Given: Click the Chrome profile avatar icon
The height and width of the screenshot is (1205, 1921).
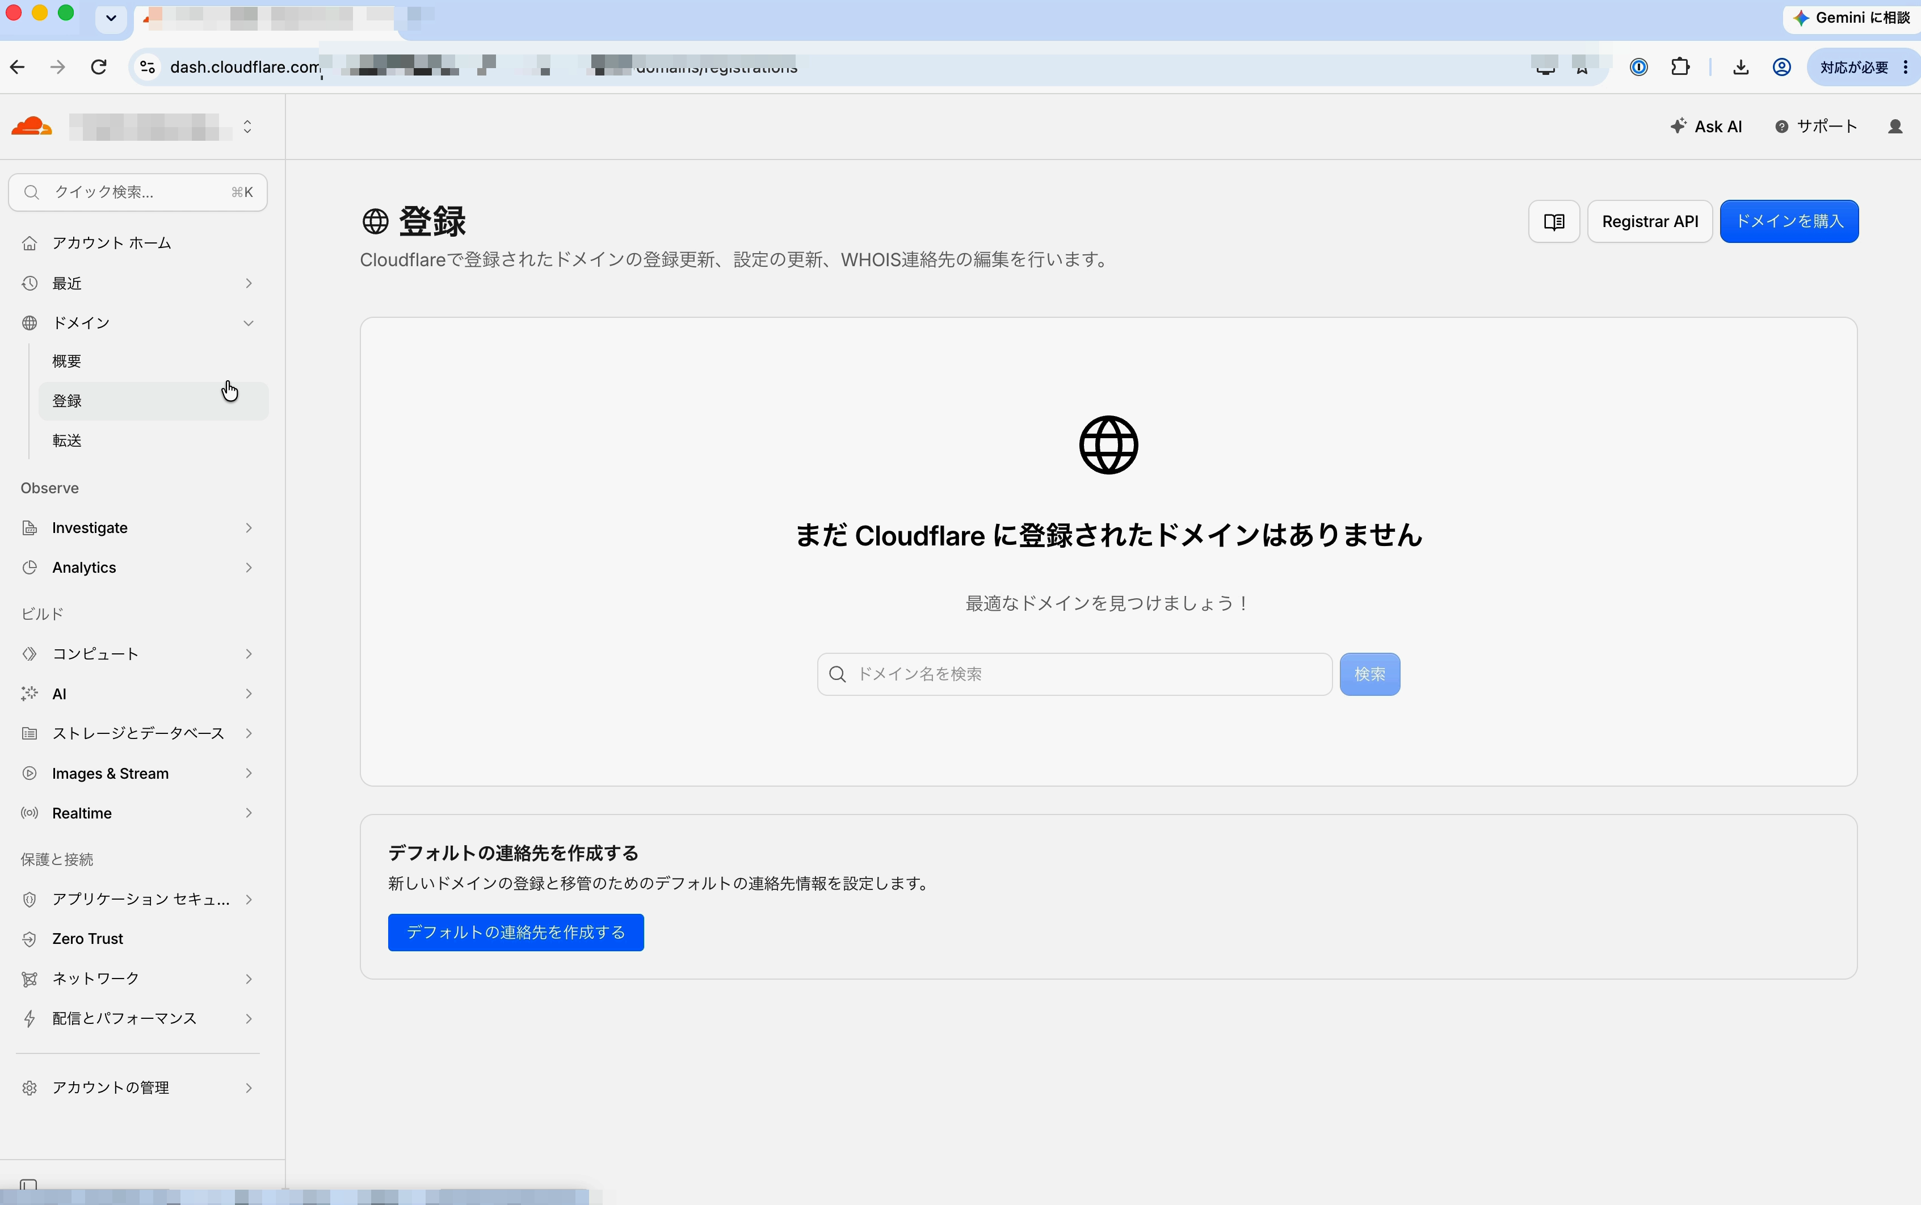Looking at the screenshot, I should point(1783,67).
